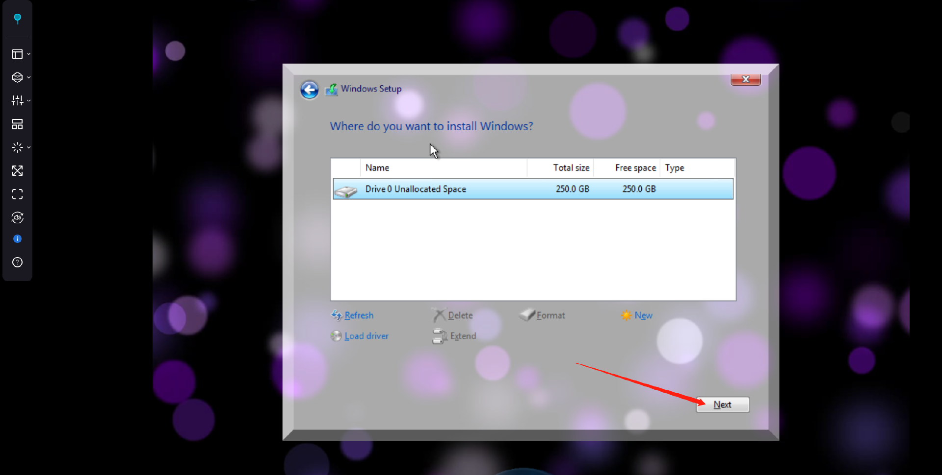
Task: Click the hexagon cube icon in sidebar
Action: [x=17, y=77]
